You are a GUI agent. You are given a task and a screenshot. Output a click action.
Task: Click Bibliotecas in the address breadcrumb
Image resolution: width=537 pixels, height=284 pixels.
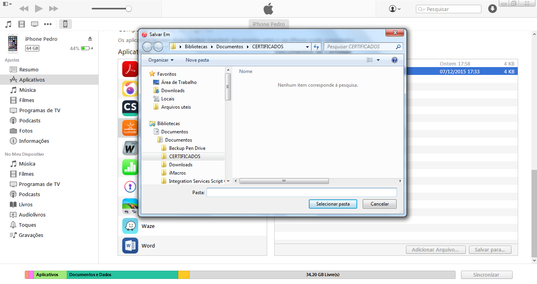(196, 46)
